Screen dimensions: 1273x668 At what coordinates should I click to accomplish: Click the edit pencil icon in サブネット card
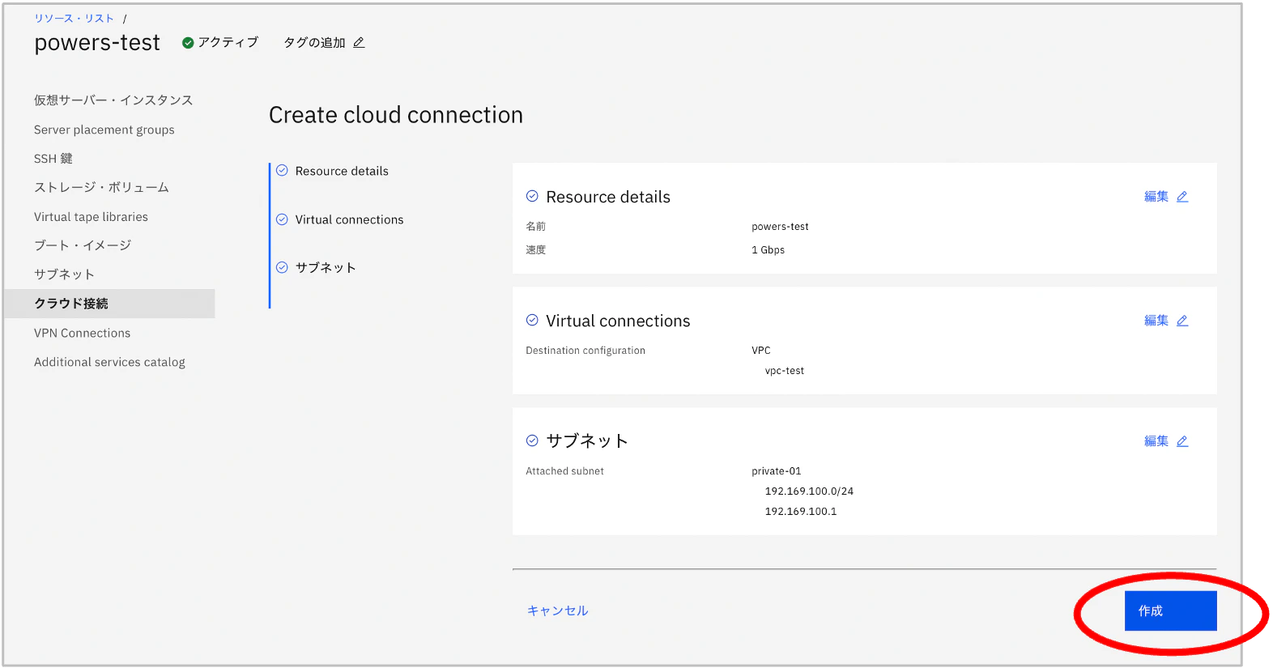point(1182,441)
